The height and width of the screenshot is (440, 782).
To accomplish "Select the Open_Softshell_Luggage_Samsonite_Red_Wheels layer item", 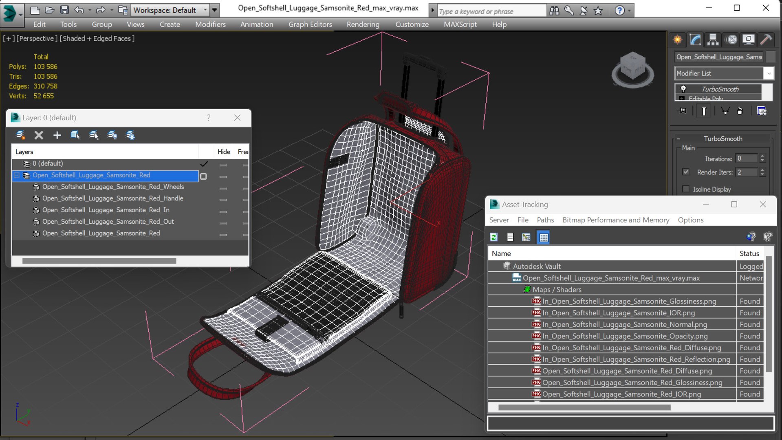I will click(x=113, y=187).
